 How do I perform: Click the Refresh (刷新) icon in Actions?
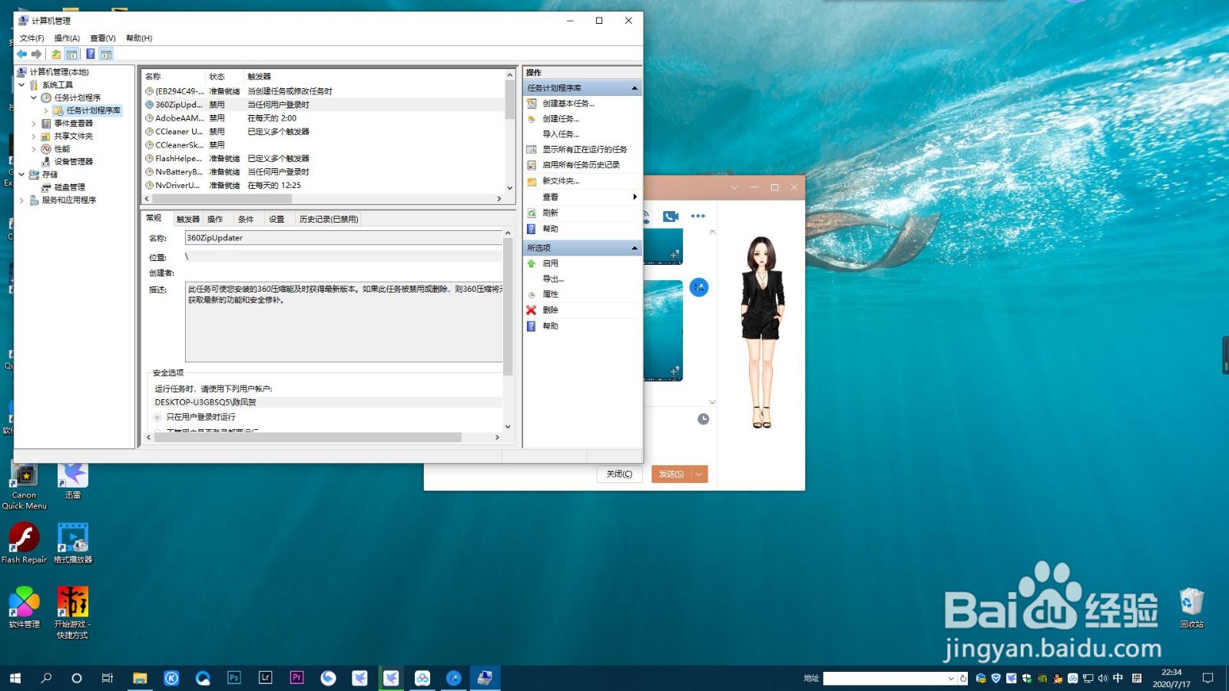pyautogui.click(x=532, y=213)
